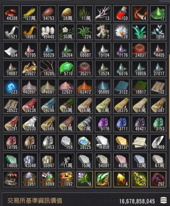The image size is (170, 206).
Task: Click the purple ore with count 5176
Action: pyautogui.click(x=103, y=124)
